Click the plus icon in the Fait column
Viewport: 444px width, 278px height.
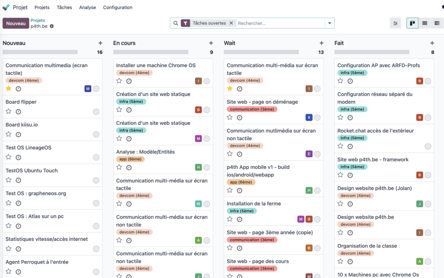pyautogui.click(x=432, y=43)
